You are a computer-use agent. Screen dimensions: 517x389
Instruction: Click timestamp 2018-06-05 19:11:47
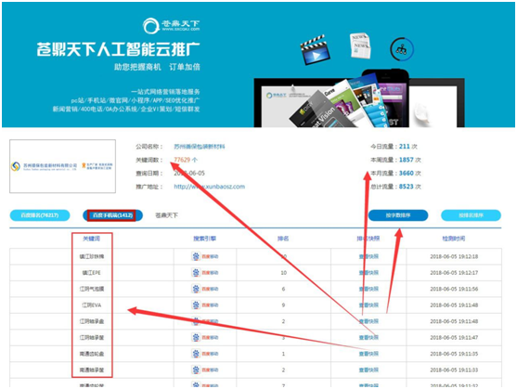pyautogui.click(x=454, y=337)
